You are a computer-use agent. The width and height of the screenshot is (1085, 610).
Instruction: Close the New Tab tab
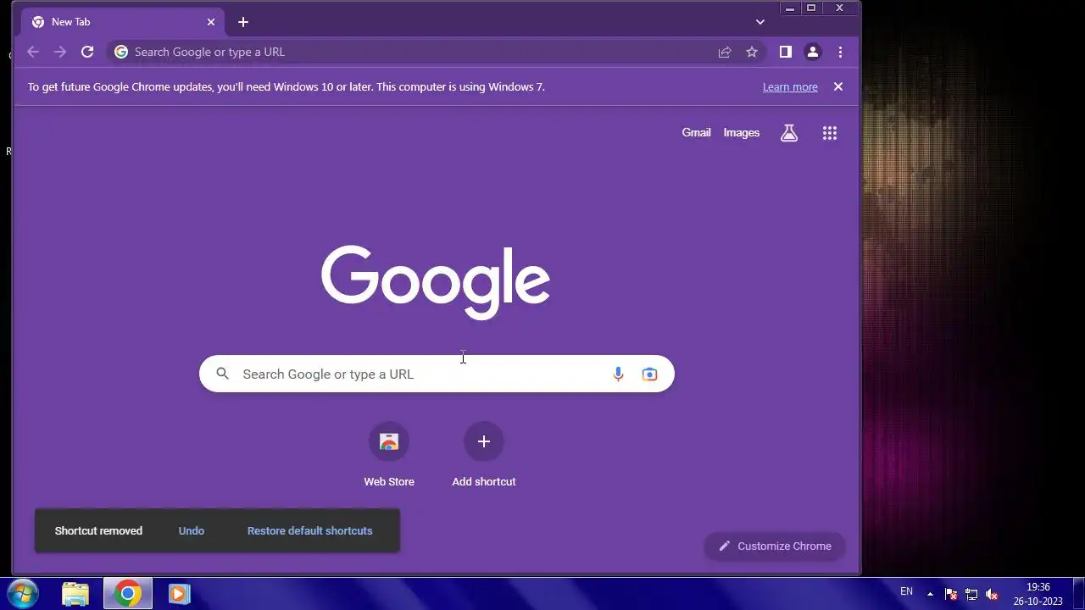coord(211,22)
